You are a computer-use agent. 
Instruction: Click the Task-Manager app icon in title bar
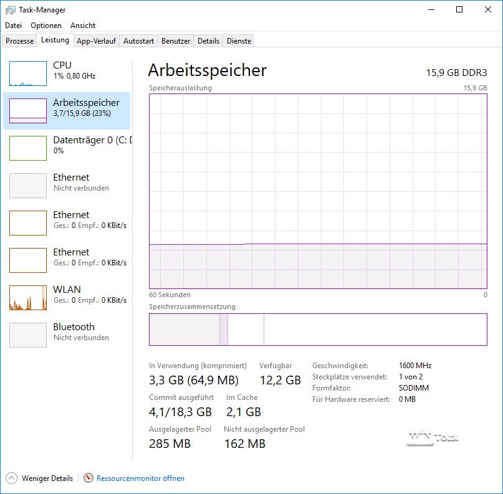10,10
